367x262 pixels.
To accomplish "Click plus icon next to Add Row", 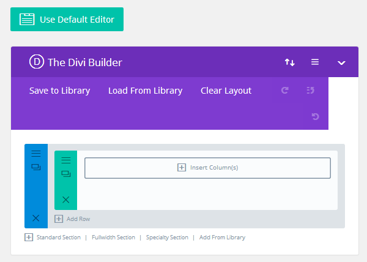I will tap(59, 219).
